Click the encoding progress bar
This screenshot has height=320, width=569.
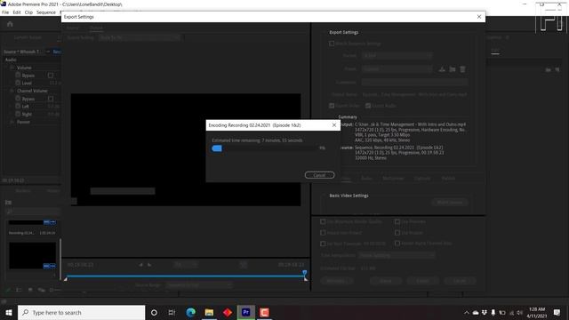264,148
